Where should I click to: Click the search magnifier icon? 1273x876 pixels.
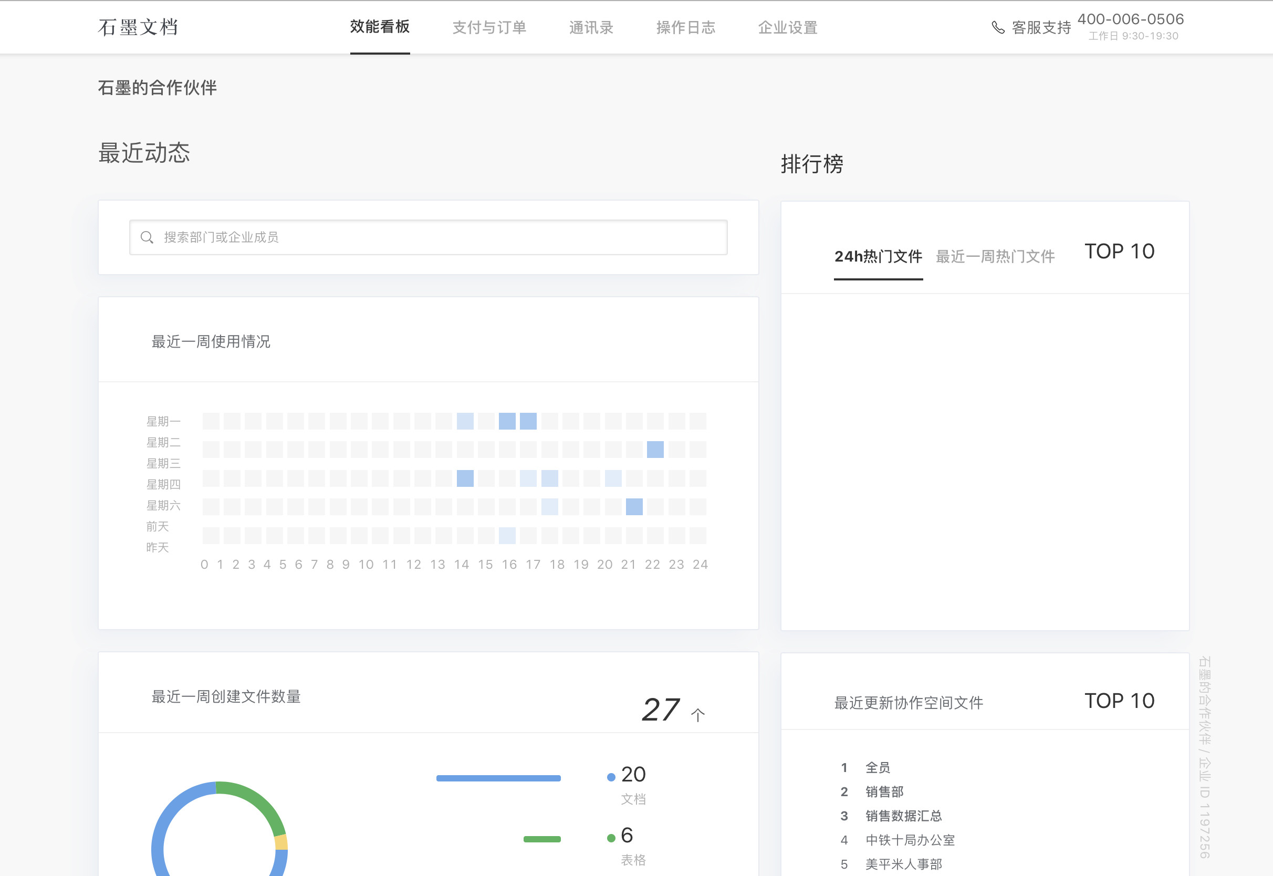[147, 237]
